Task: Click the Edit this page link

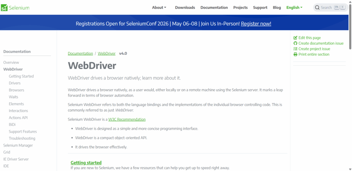Action: coord(310,38)
